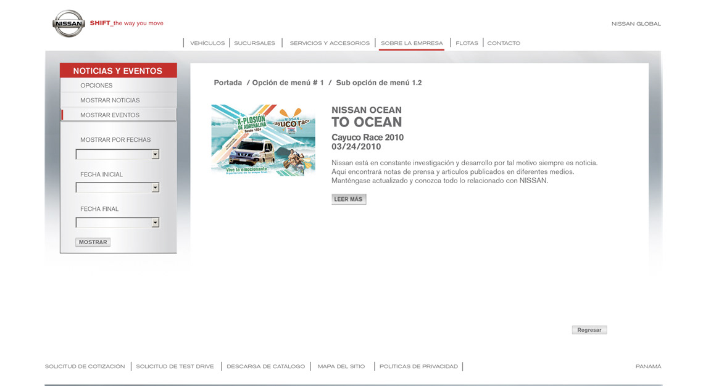Open MAPA DEL SITIO link
703x386 pixels.
341,366
